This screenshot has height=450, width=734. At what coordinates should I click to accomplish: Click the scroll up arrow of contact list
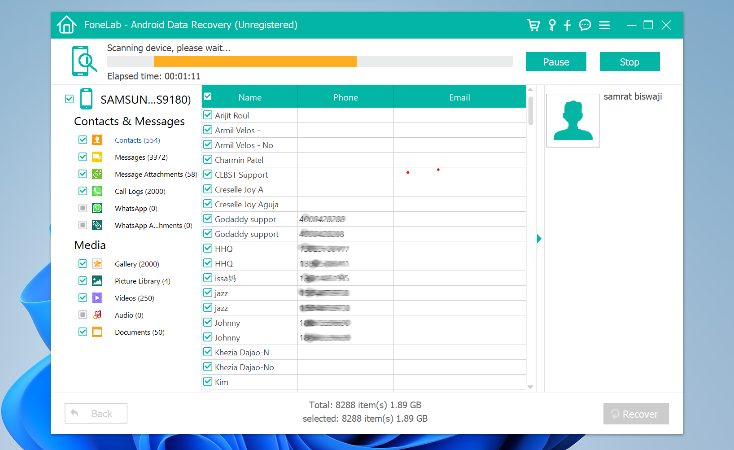coord(530,89)
